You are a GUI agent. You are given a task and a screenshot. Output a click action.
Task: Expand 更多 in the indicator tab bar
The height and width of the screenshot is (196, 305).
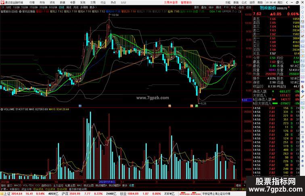click(x=125, y=186)
